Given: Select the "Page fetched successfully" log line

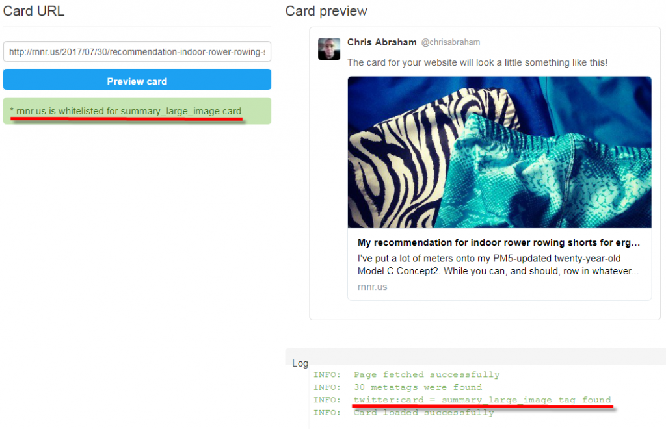Looking at the screenshot, I should tap(427, 374).
